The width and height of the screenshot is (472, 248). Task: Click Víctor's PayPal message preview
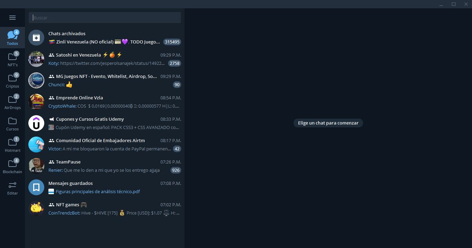[x=110, y=149]
